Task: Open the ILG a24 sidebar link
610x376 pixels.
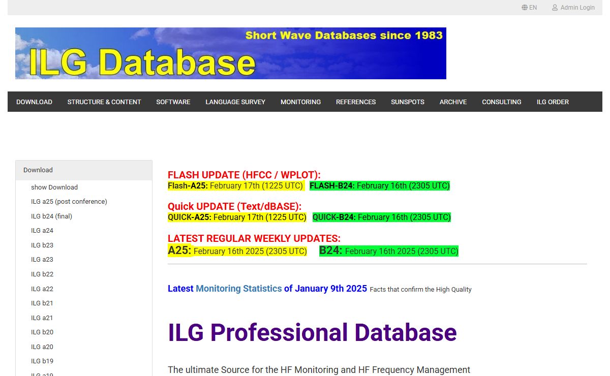Action: click(42, 231)
